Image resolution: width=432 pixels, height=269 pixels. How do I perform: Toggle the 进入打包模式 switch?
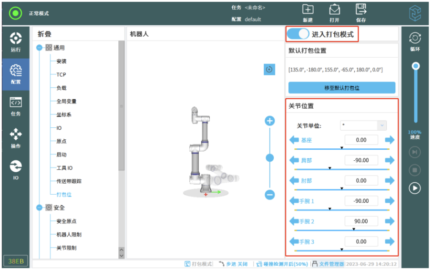(x=298, y=34)
